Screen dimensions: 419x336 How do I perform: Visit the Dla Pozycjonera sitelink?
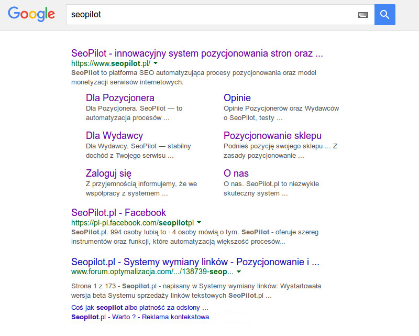point(120,98)
